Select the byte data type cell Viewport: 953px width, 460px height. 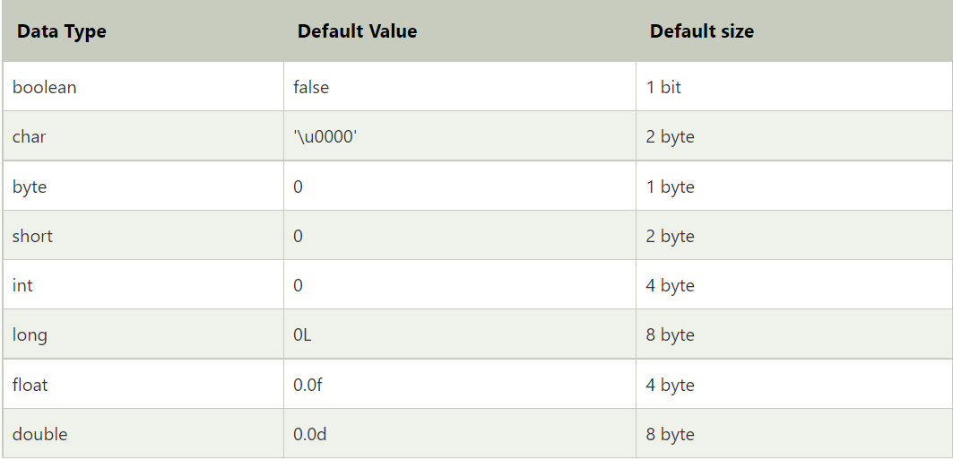pos(30,187)
